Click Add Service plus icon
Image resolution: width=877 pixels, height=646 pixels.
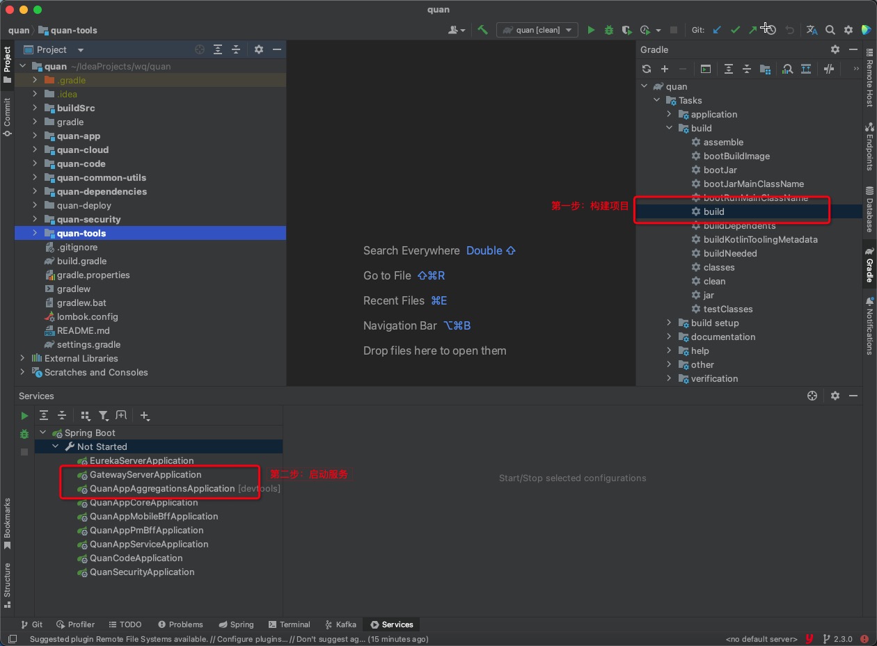(145, 416)
